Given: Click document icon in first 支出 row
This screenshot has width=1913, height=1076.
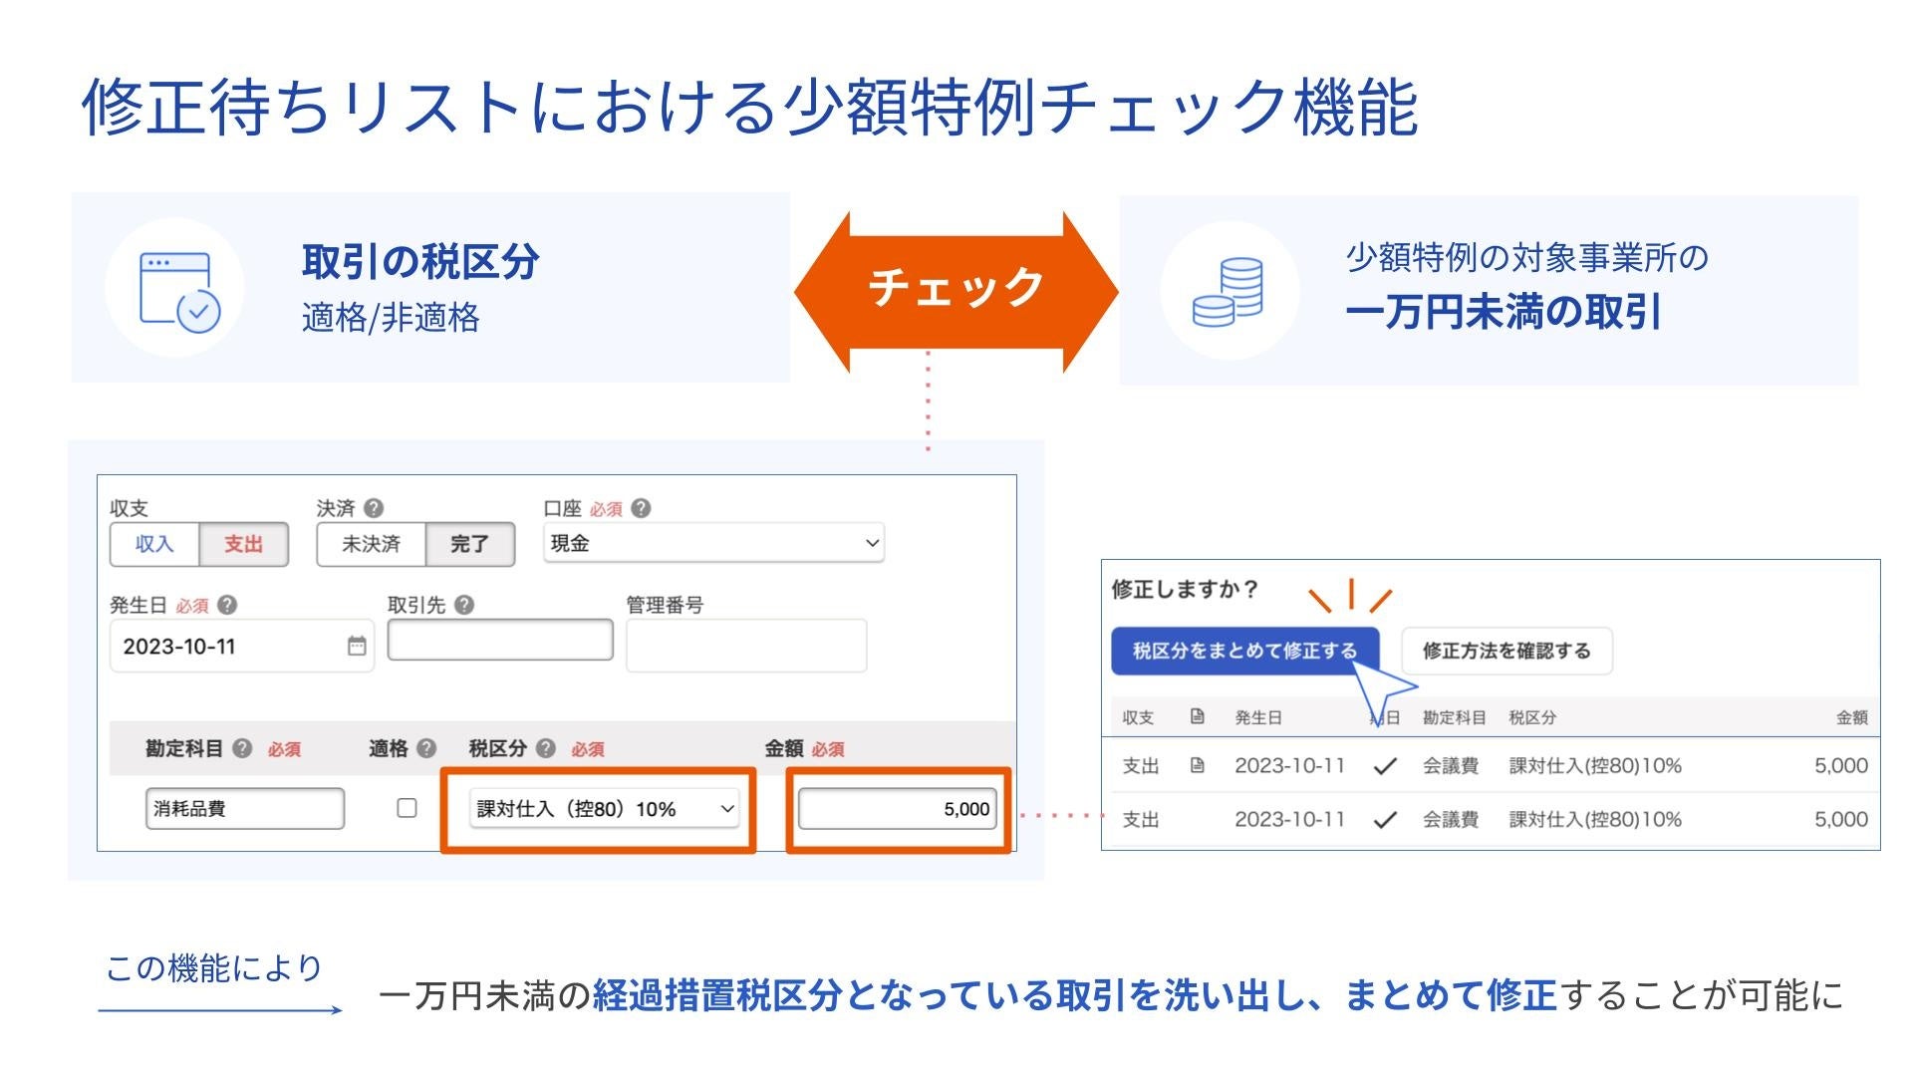Looking at the screenshot, I should click(x=1198, y=765).
